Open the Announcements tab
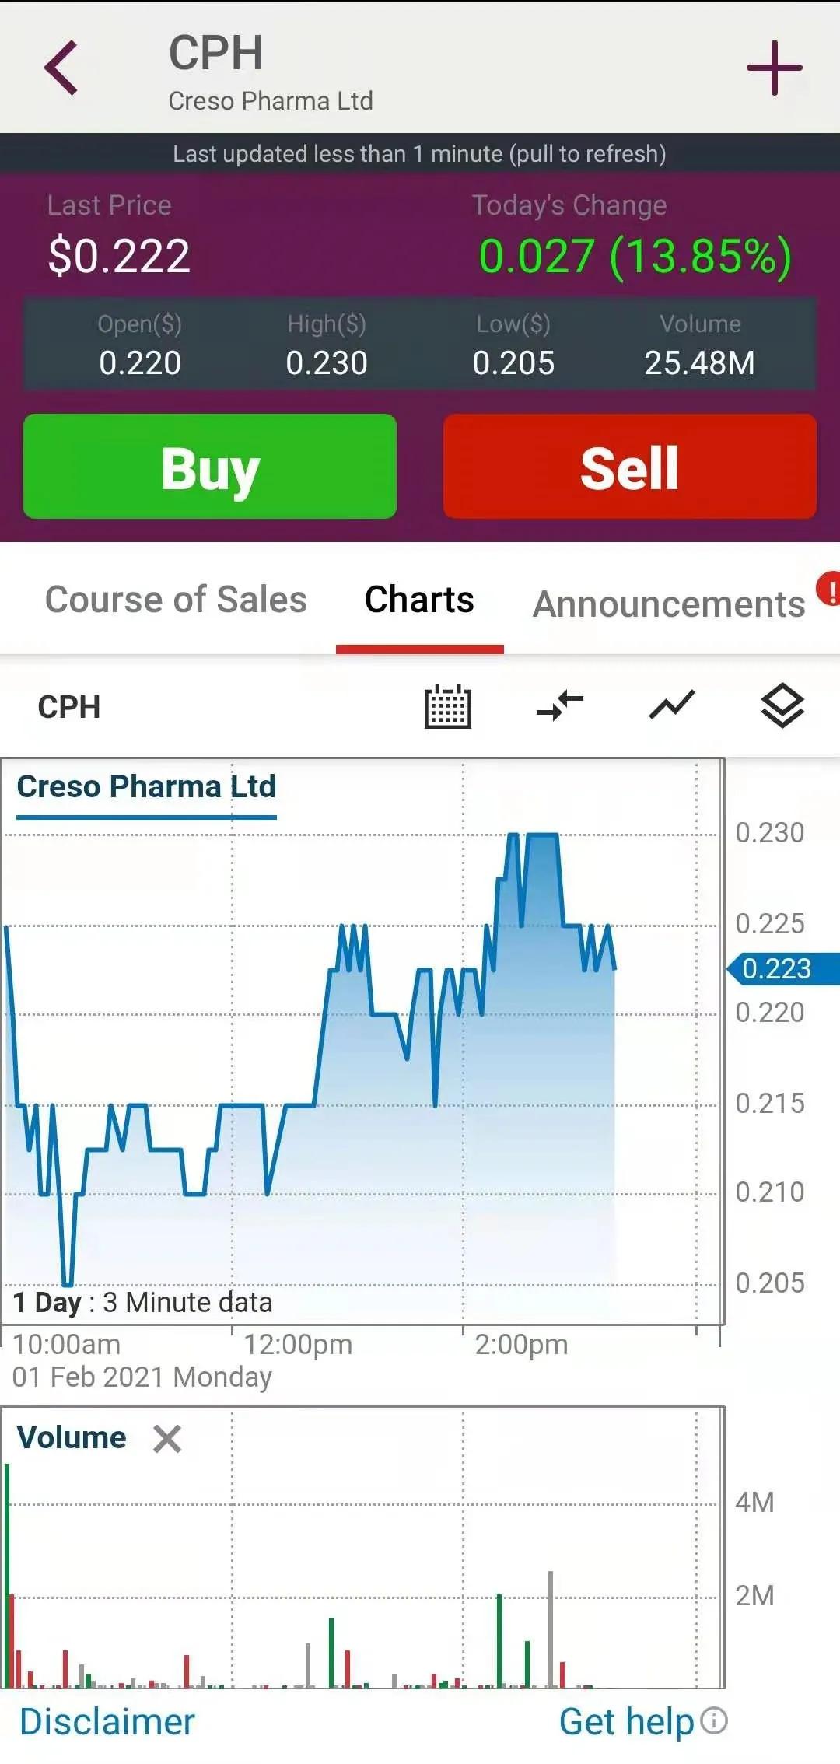Screen dimensions: 840x1764 [x=669, y=604]
